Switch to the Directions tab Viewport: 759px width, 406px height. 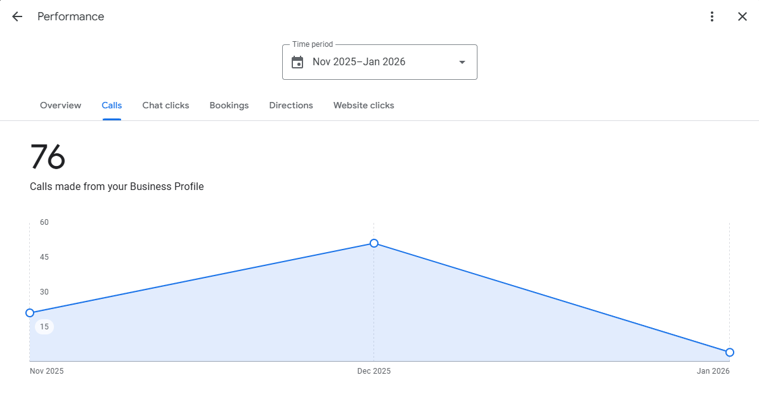click(x=291, y=105)
